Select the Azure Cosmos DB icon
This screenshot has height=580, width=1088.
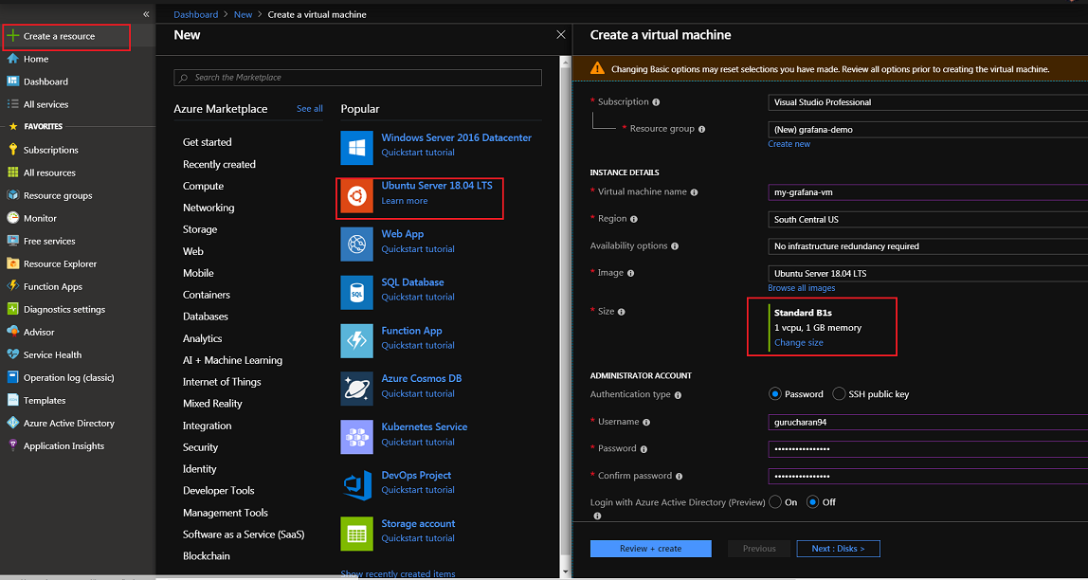(356, 390)
